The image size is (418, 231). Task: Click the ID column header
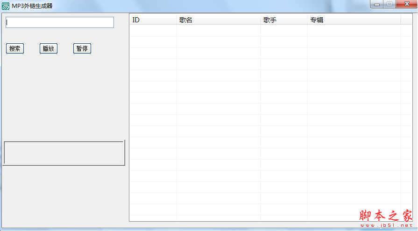pos(153,20)
